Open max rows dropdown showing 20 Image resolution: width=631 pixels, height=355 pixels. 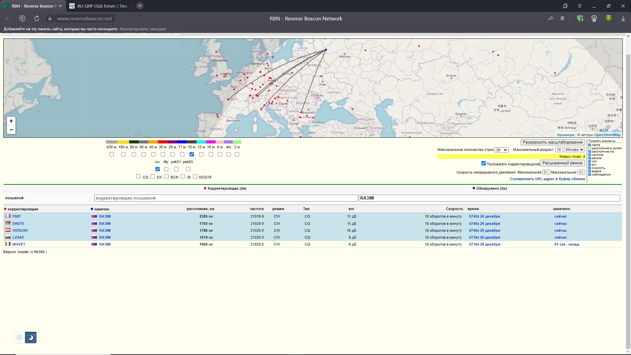(x=502, y=150)
